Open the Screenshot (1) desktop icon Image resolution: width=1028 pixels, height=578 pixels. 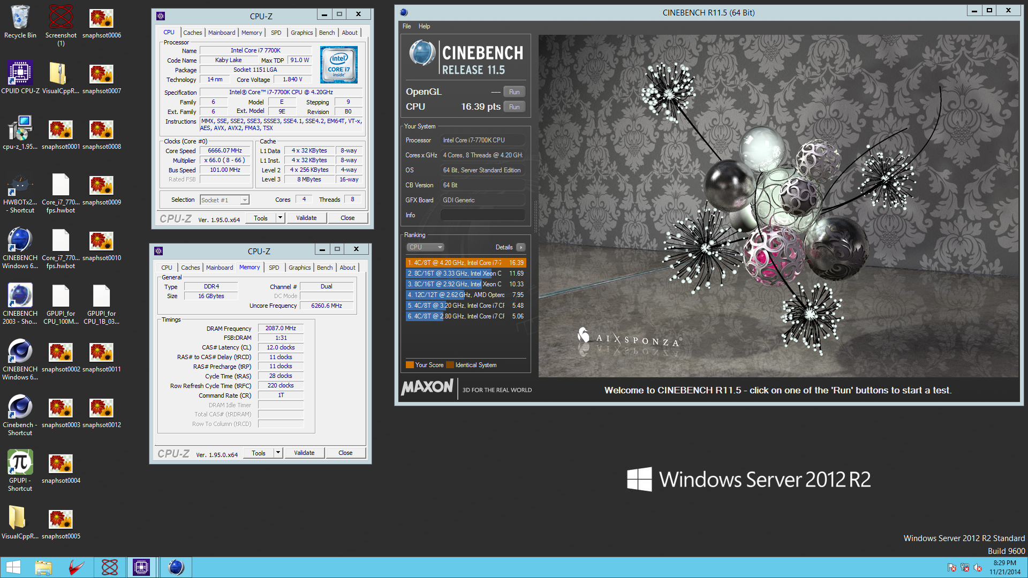(61, 25)
